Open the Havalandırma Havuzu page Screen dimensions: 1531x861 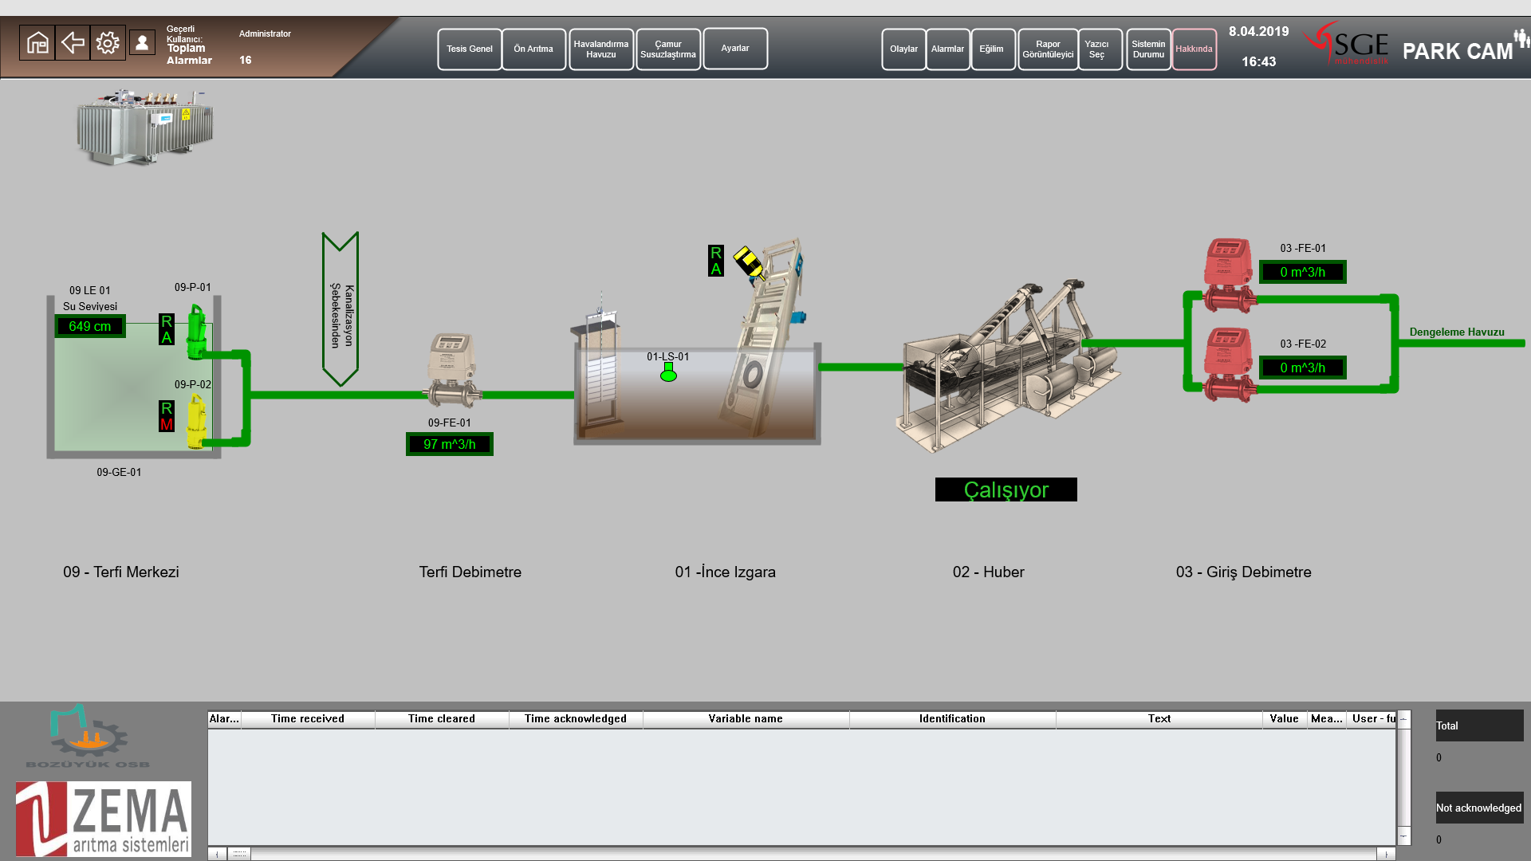600,49
